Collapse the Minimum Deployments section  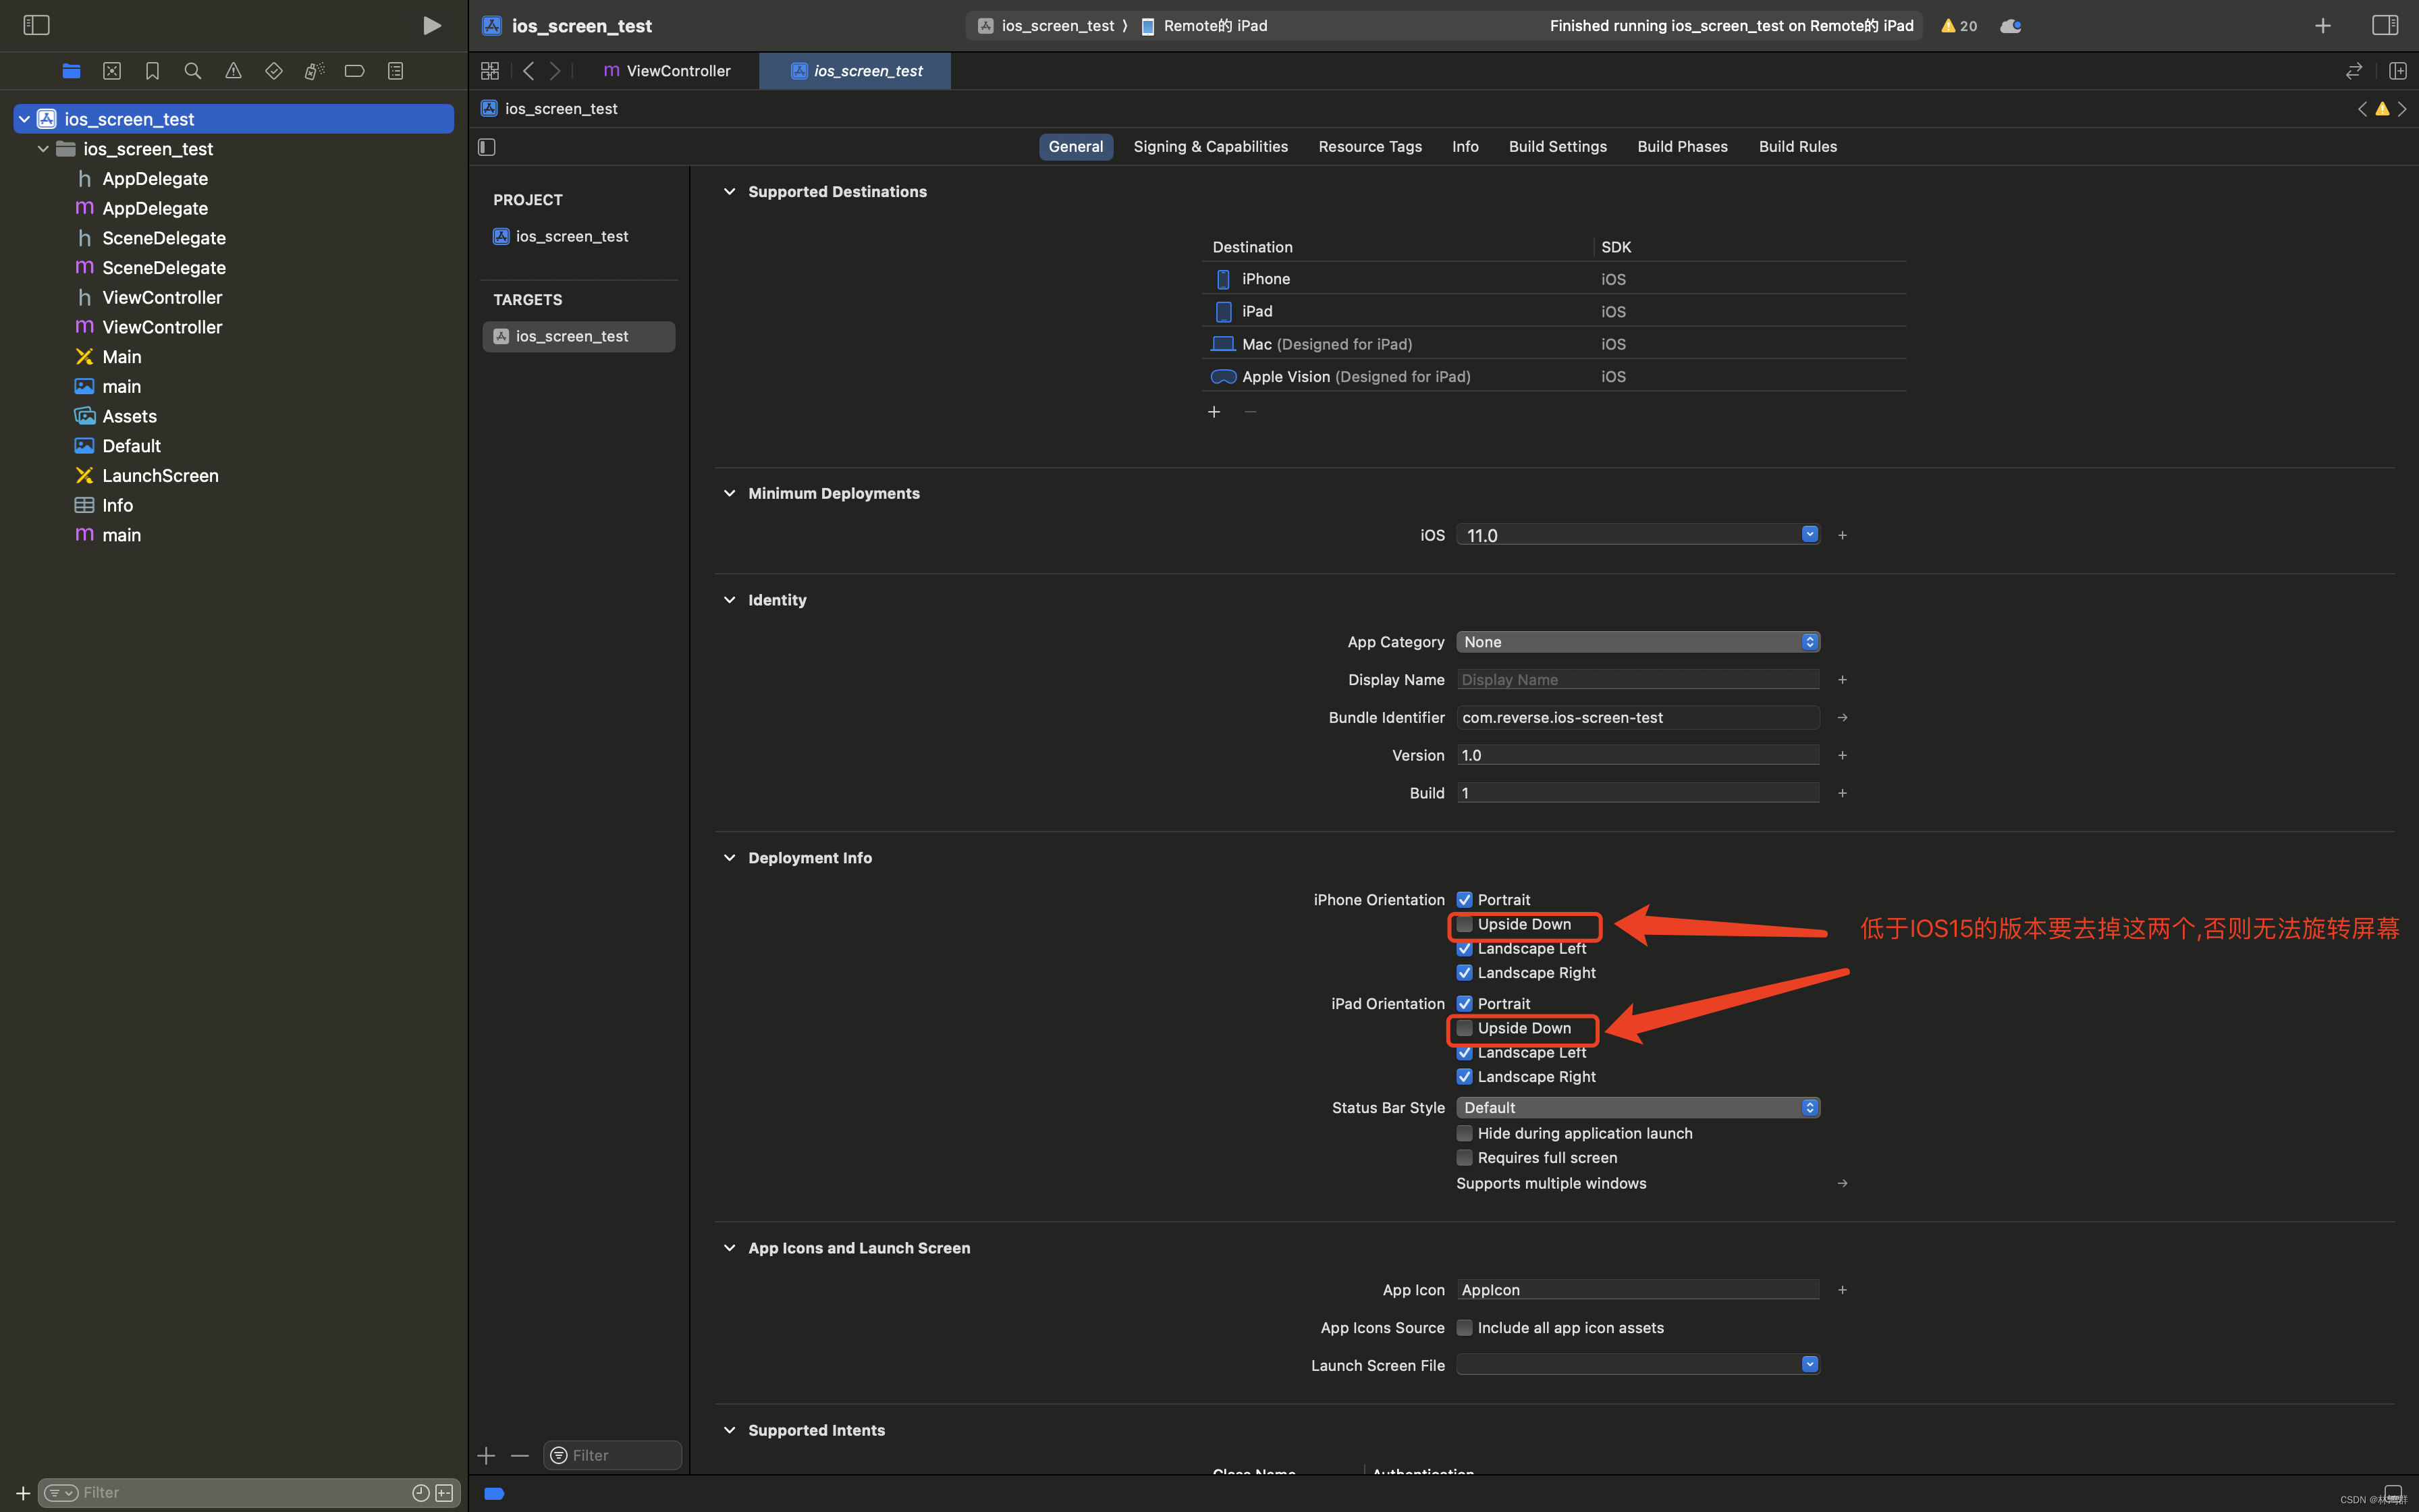click(x=730, y=494)
